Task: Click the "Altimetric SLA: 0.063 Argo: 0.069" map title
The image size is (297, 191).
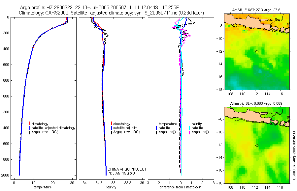Action: (x=256, y=103)
